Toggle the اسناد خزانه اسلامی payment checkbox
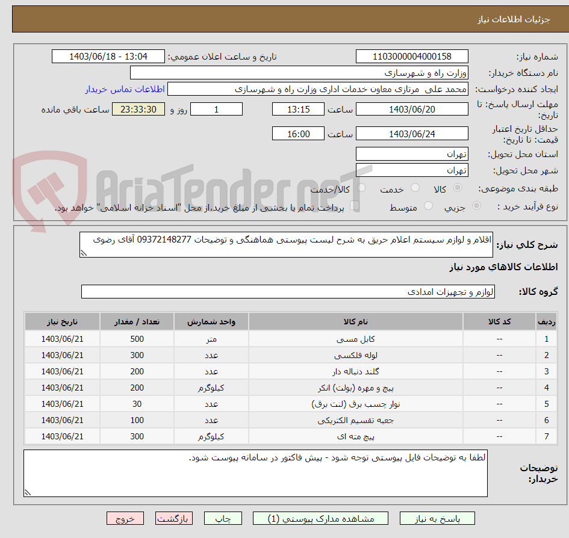569x538 pixels. point(355,206)
